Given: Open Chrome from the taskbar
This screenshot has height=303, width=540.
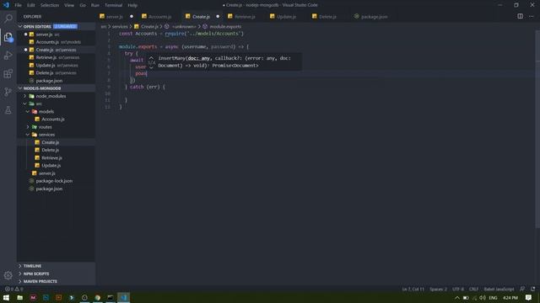Looking at the screenshot, I should [x=98, y=297].
